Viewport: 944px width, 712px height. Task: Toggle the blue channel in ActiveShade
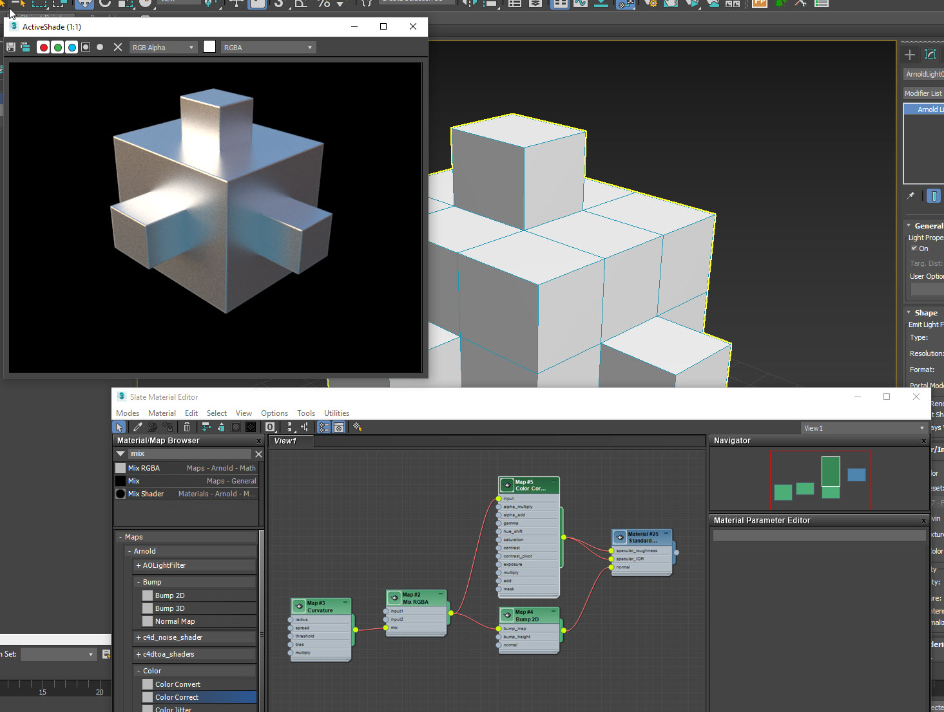pos(72,46)
